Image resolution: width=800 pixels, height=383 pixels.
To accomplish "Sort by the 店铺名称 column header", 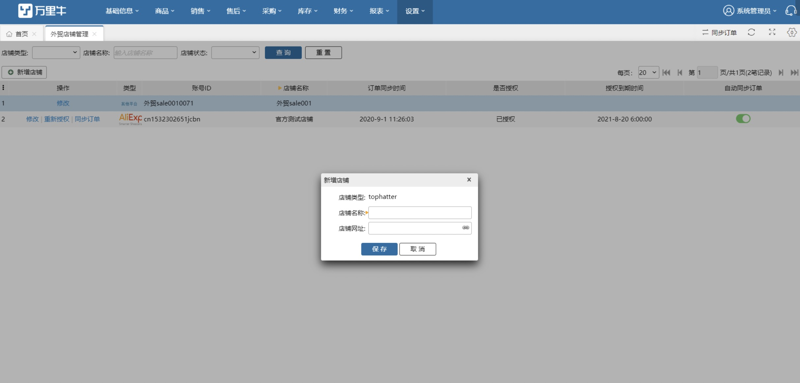I will click(294, 88).
